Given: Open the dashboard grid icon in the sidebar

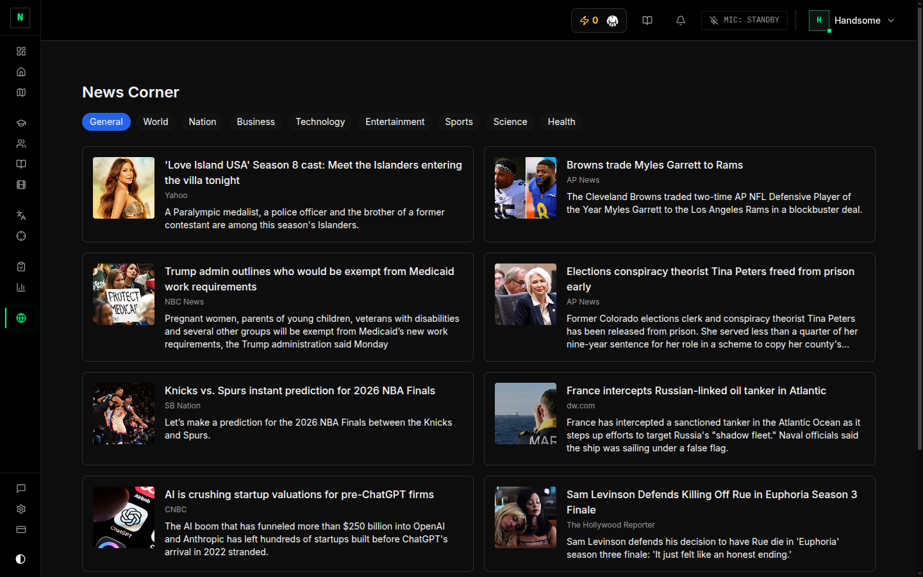Looking at the screenshot, I should pos(21,51).
